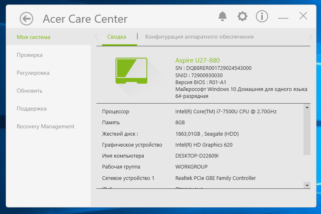Click the Aspire U27-880 model name
The width and height of the screenshot is (321, 214).
(x=198, y=60)
